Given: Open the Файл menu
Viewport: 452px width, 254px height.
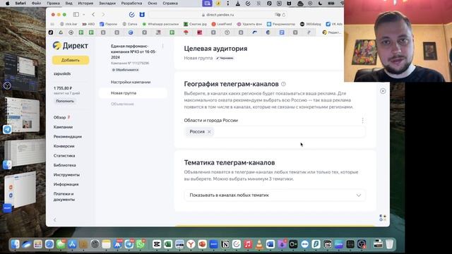Looking at the screenshot, I should 36,4.
